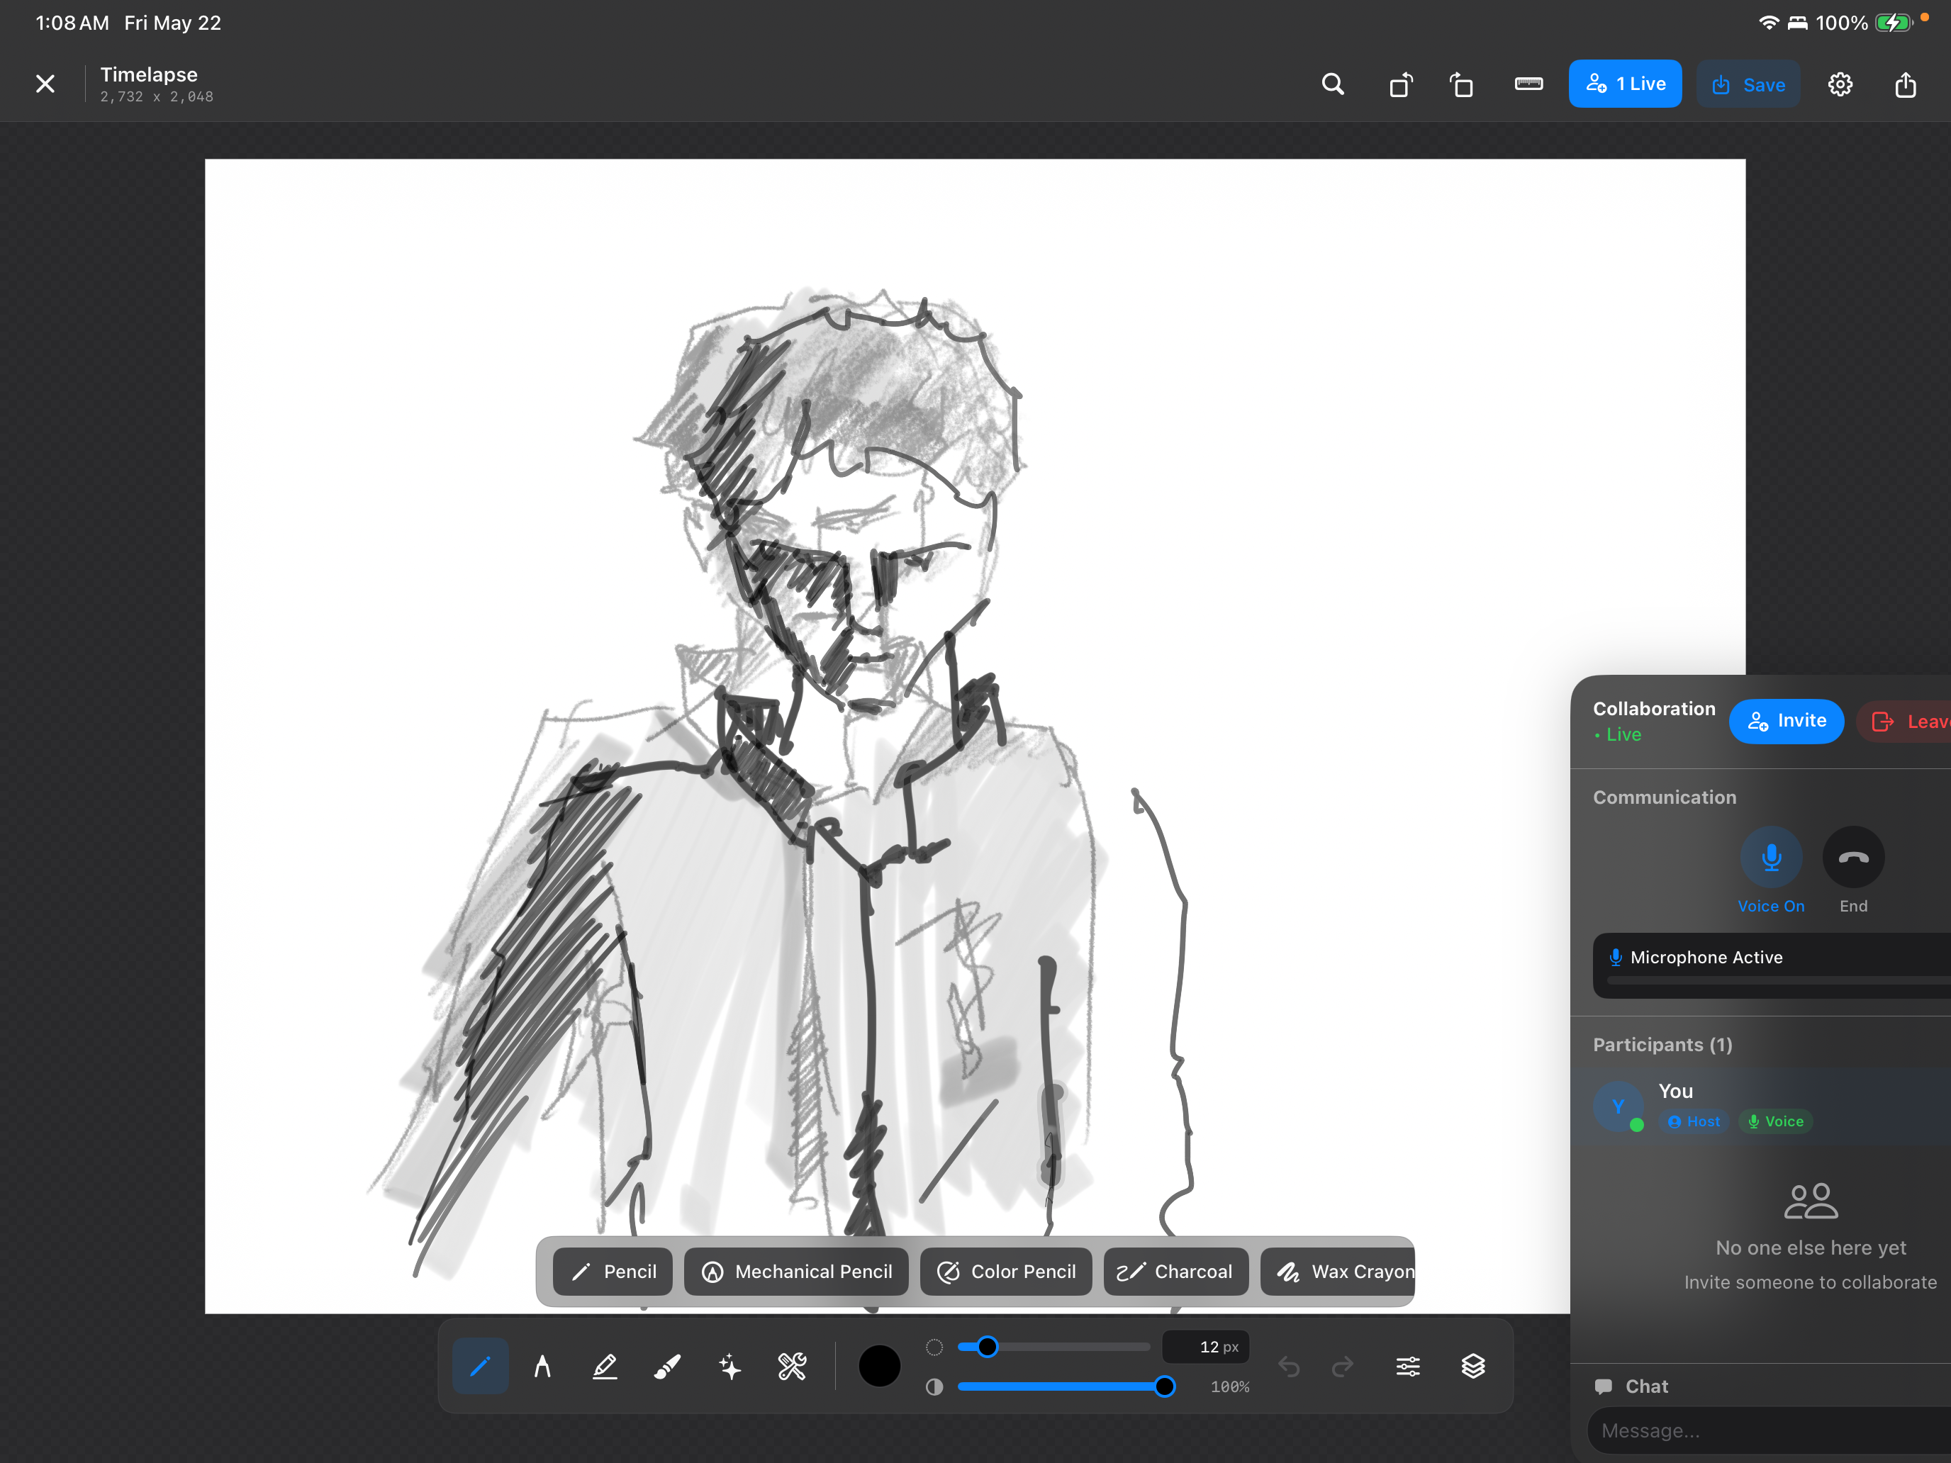Image resolution: width=1951 pixels, height=1463 pixels.
Task: Select the You participant row
Action: coord(1760,1106)
